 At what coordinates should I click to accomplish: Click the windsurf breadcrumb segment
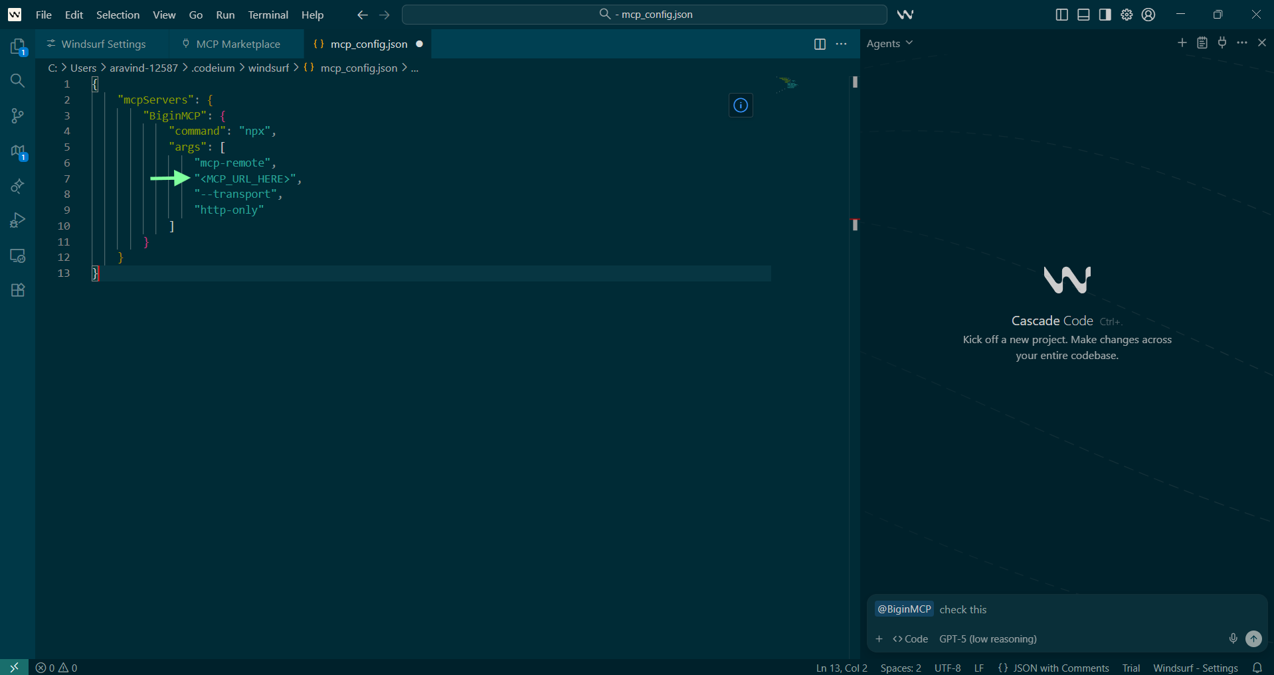point(268,68)
